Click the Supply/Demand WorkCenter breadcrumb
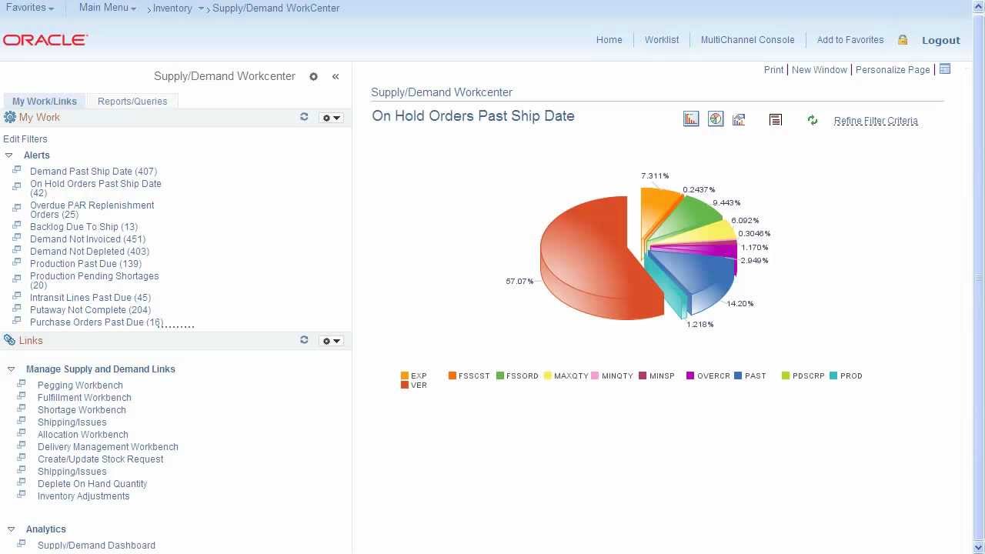Image resolution: width=985 pixels, height=554 pixels. (275, 8)
